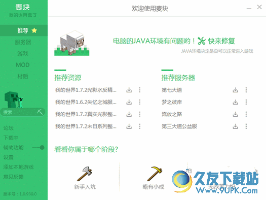Screen dimensions: 266x200
Task: Open 意见反馈 feedback
Action: point(13,177)
